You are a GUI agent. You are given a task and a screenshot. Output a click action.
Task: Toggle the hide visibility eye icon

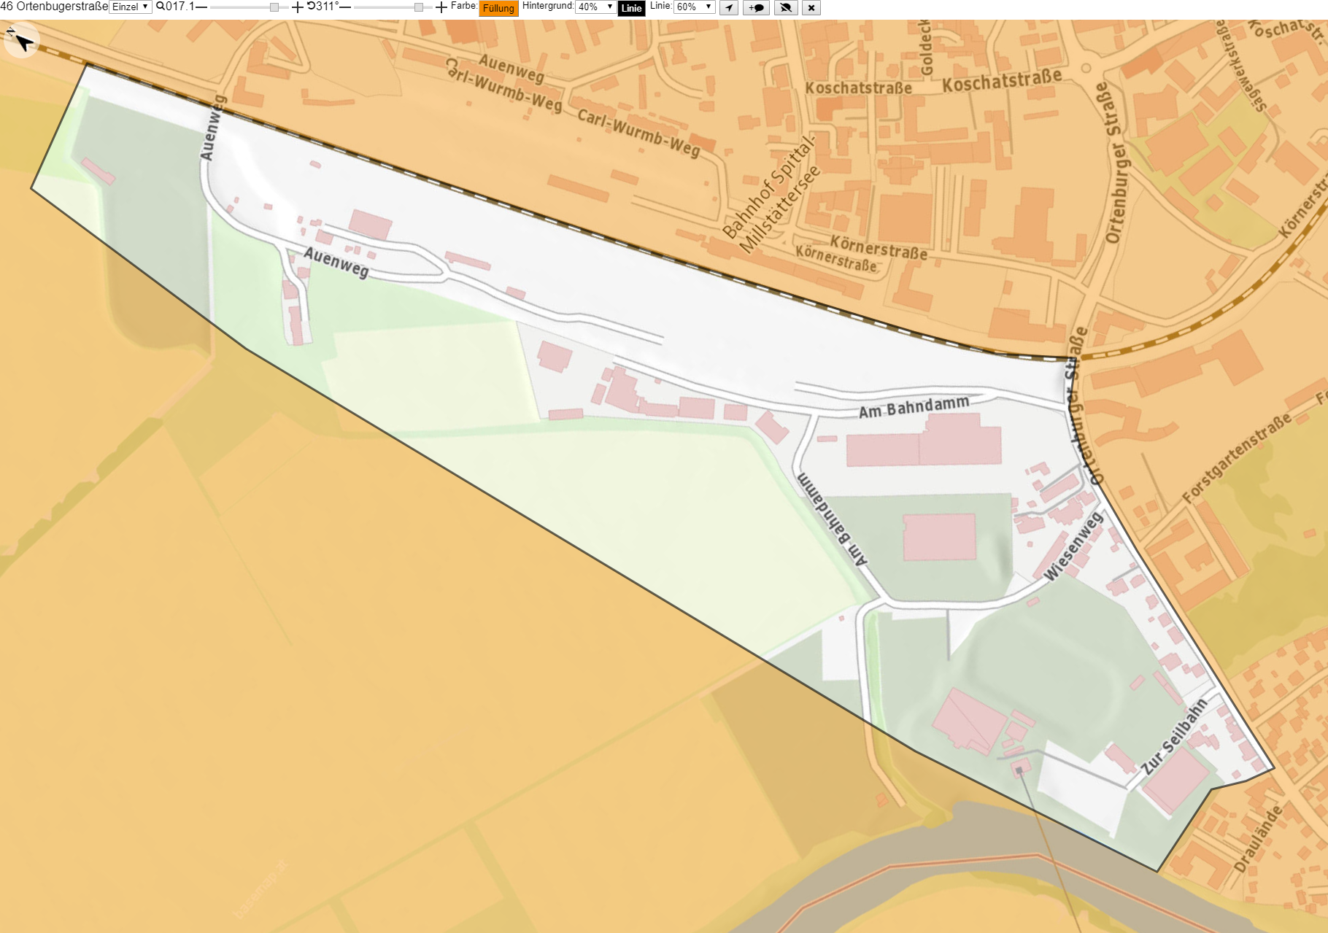click(785, 7)
